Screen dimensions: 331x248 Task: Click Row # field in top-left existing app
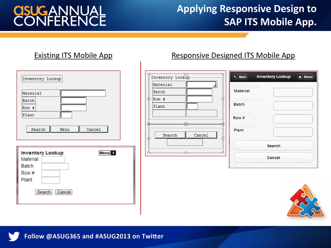(73, 108)
